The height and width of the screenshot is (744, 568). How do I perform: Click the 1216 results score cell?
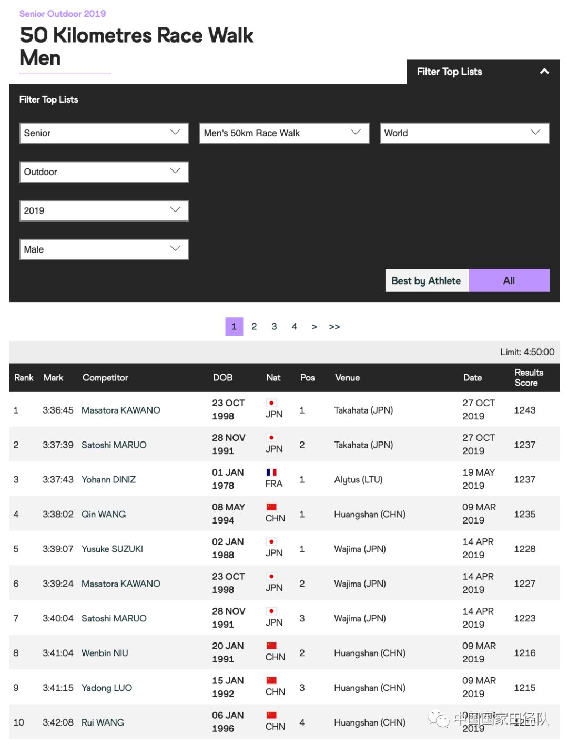[524, 653]
